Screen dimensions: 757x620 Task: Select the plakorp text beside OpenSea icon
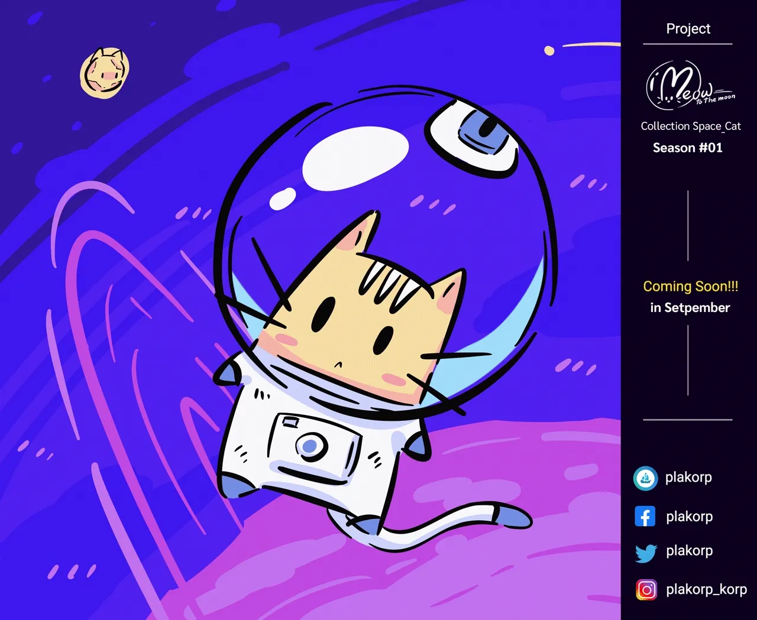coord(688,478)
